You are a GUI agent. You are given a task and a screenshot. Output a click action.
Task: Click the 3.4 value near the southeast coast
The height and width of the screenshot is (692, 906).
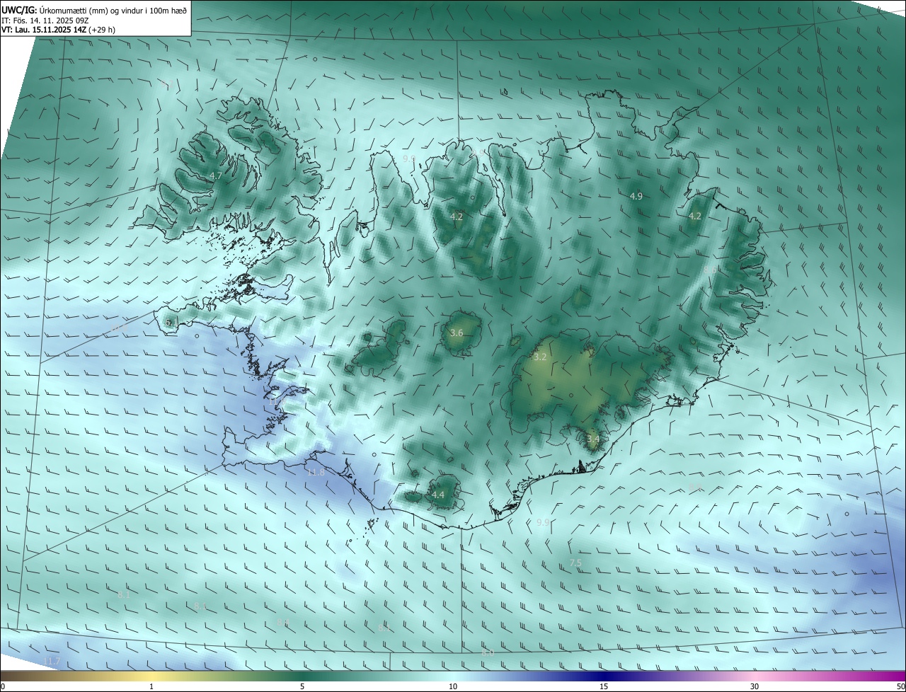click(x=593, y=439)
